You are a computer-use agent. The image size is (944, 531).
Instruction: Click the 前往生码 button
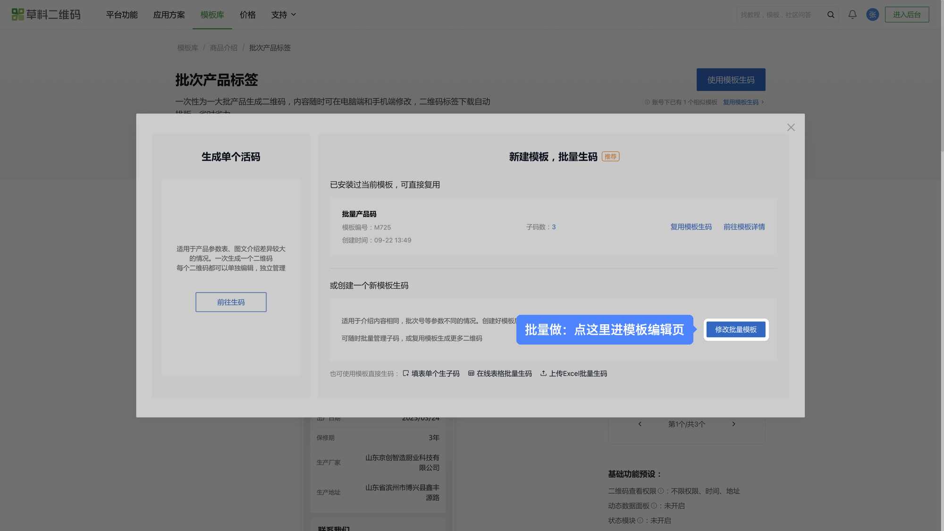(231, 302)
